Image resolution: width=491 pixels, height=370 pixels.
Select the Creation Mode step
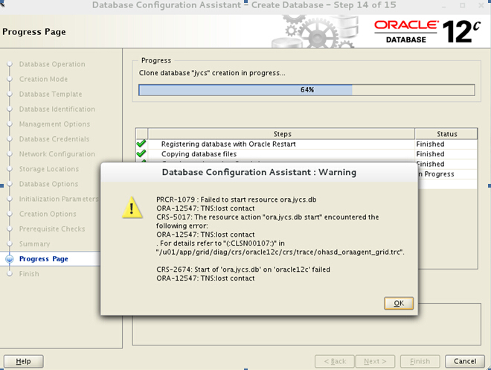coord(43,79)
